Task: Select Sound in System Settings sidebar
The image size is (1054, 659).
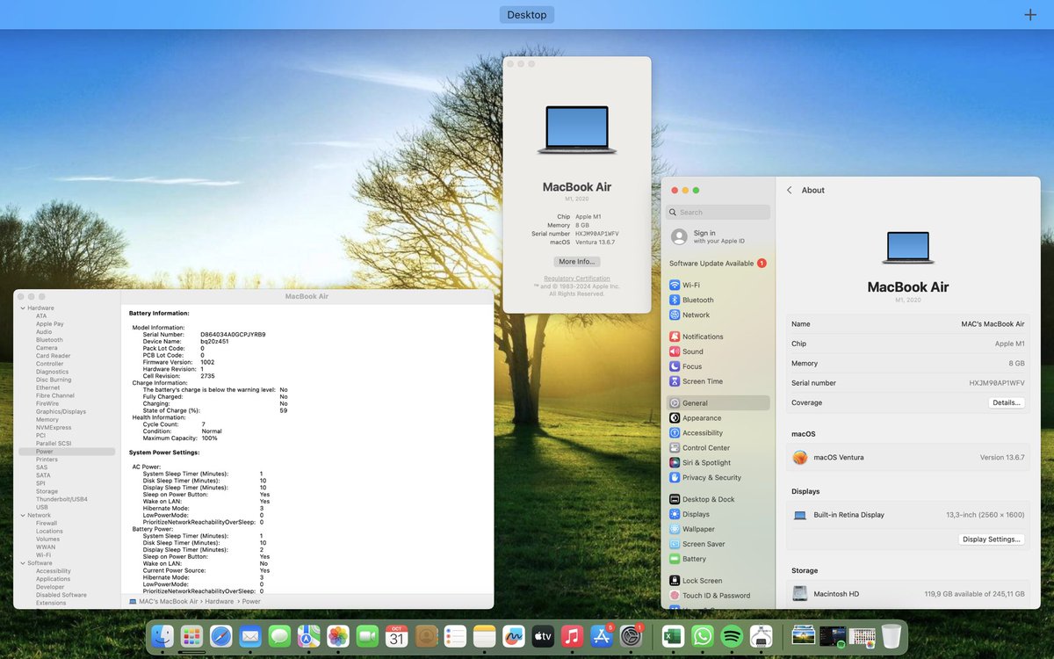Action: pos(718,351)
